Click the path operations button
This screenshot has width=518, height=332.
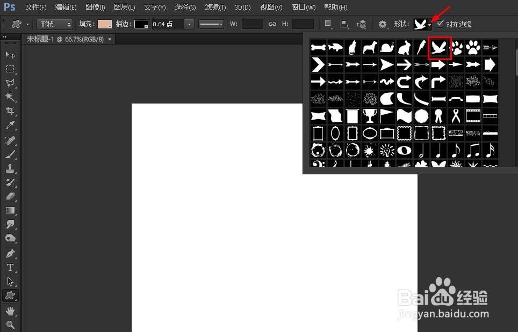click(x=328, y=24)
